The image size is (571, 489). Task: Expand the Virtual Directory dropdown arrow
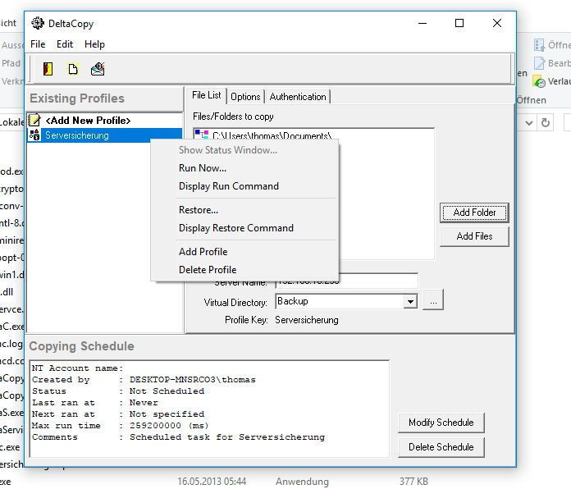pos(410,301)
